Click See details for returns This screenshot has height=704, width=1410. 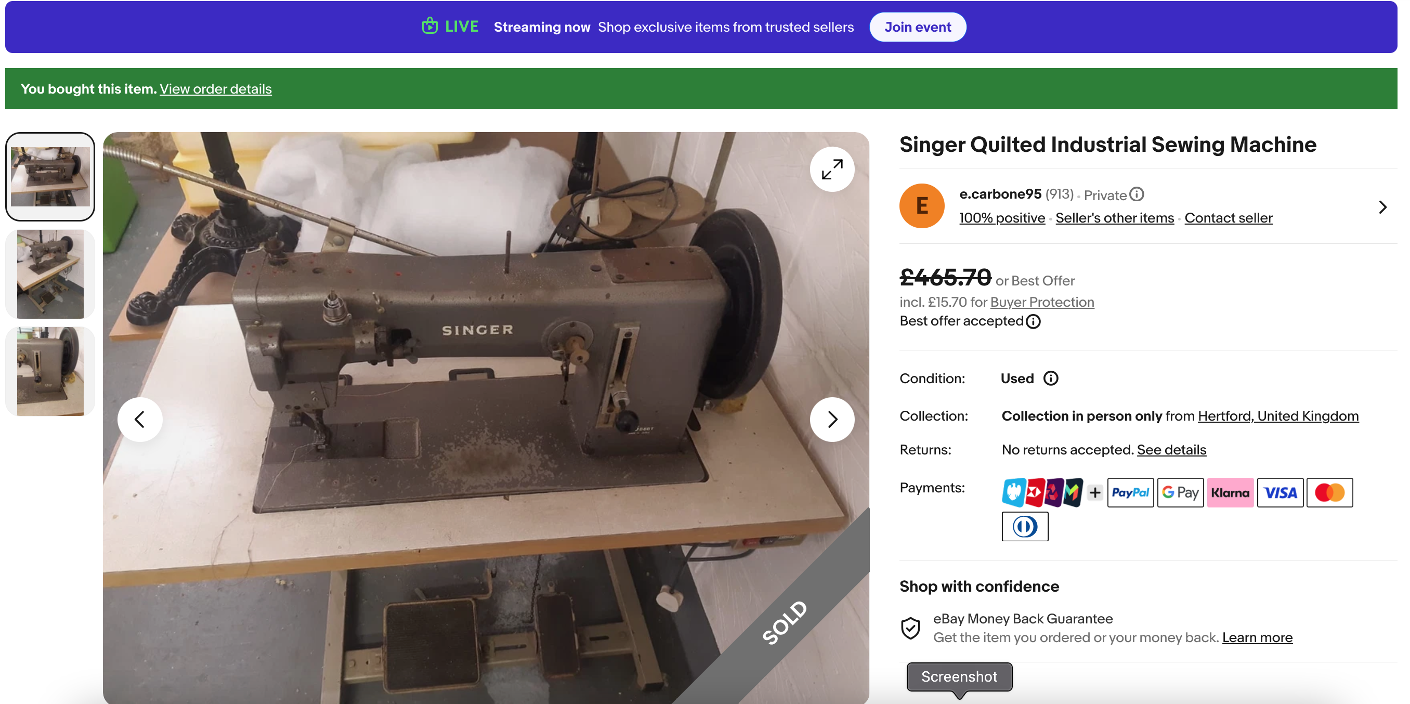point(1171,450)
